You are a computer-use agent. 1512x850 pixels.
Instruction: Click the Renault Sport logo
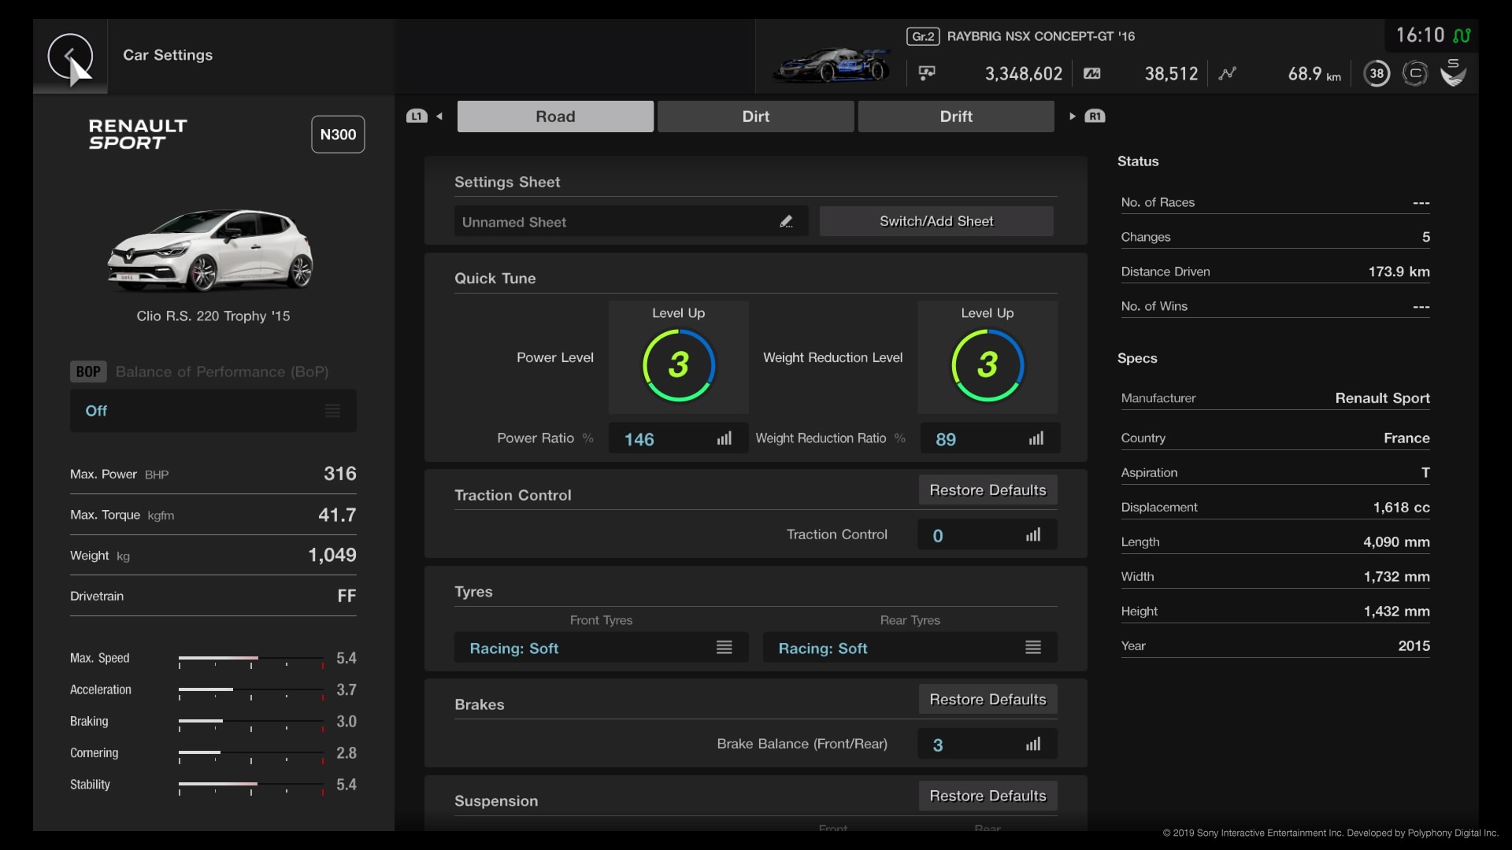(138, 135)
